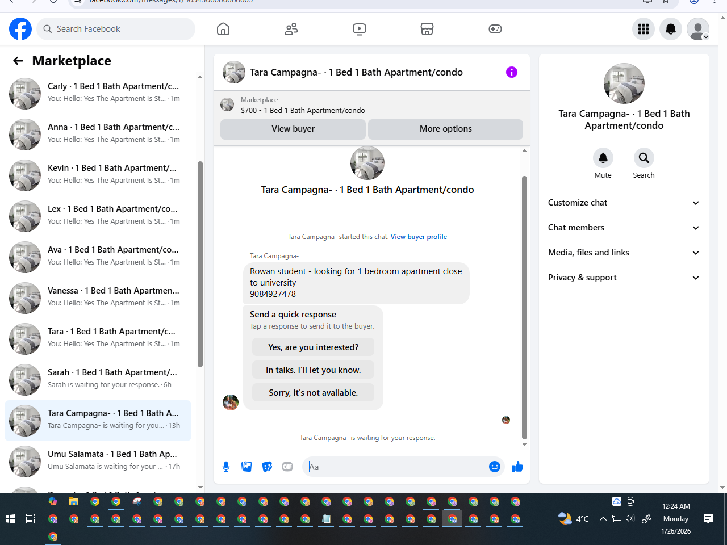Open Windows Start button
Viewport: 727px width, 545px height.
point(10,519)
